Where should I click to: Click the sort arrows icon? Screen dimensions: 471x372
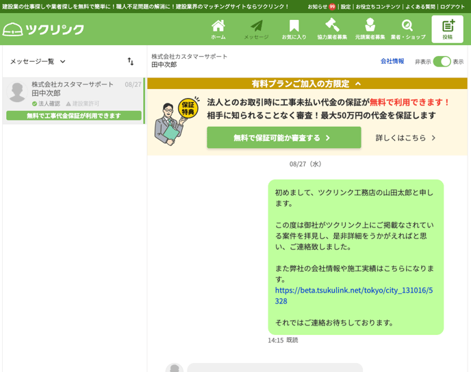130,62
